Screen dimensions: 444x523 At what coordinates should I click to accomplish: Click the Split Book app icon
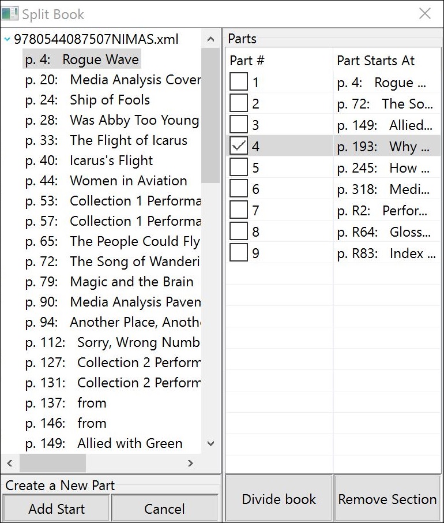(10, 13)
